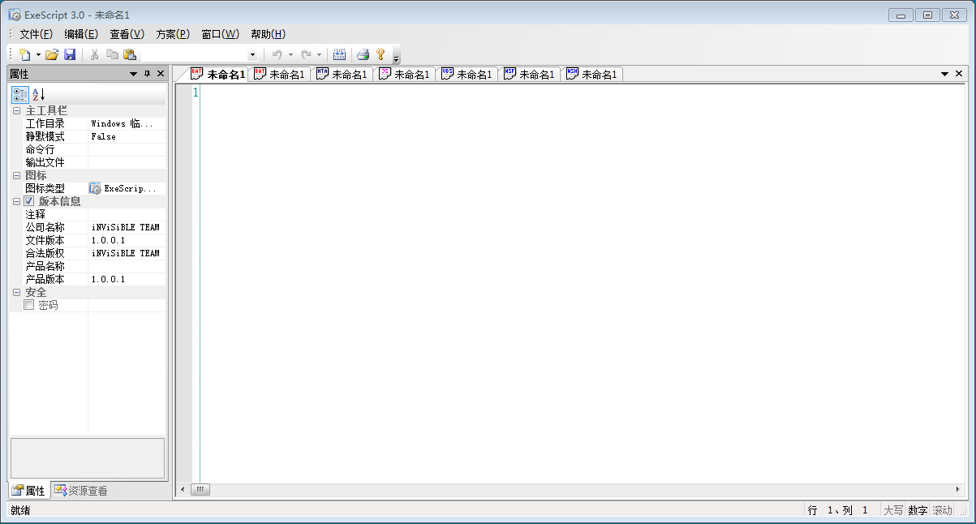Image resolution: width=976 pixels, height=524 pixels.
Task: Collapse the 主工具栏 property group
Action: pyautogui.click(x=16, y=110)
